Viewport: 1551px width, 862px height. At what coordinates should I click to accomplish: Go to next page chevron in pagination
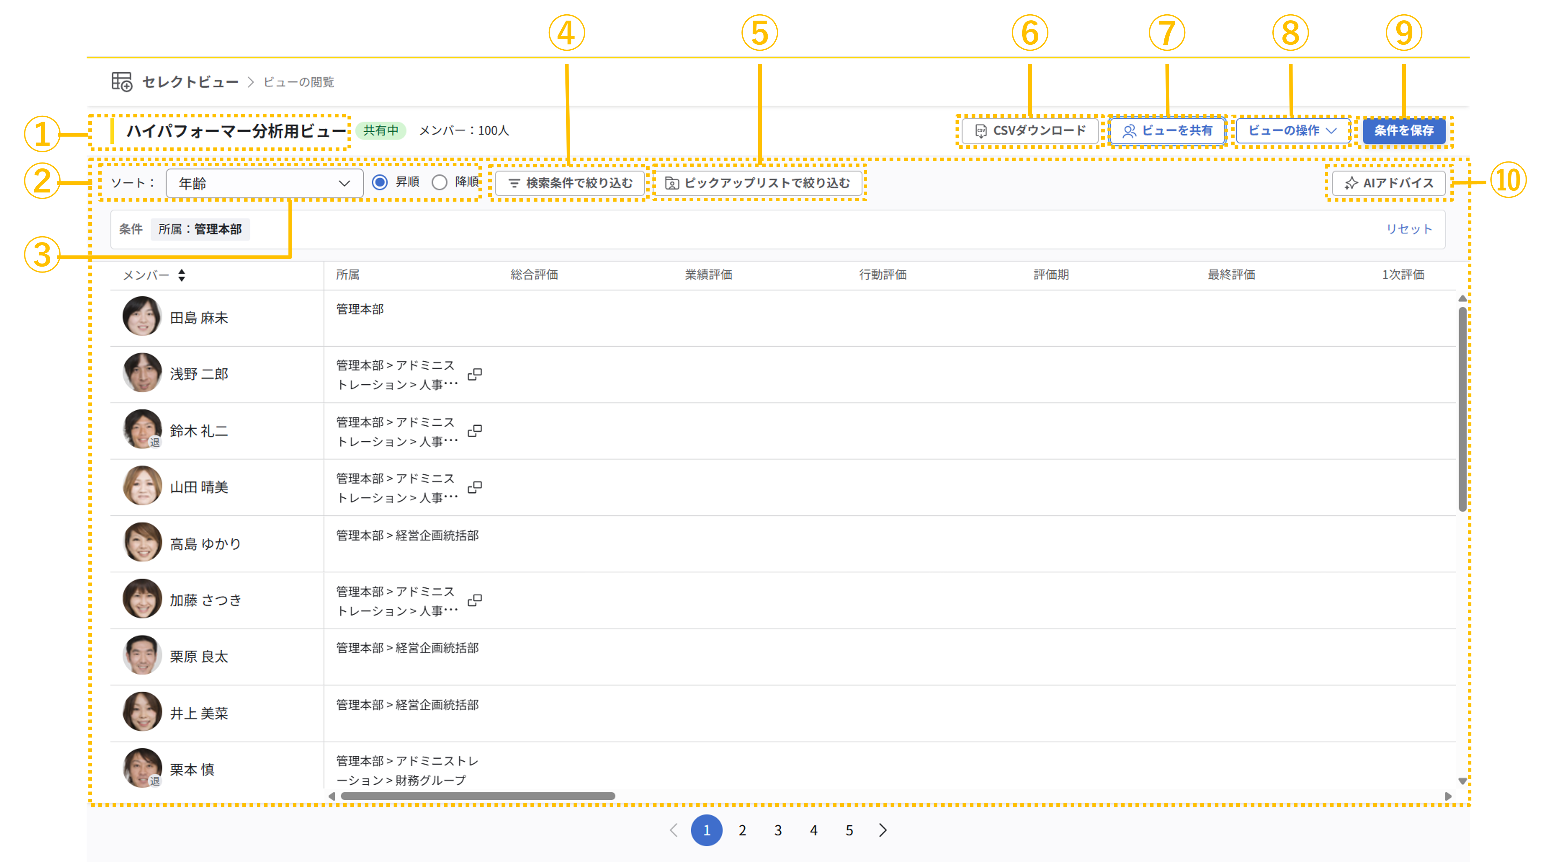point(883,830)
